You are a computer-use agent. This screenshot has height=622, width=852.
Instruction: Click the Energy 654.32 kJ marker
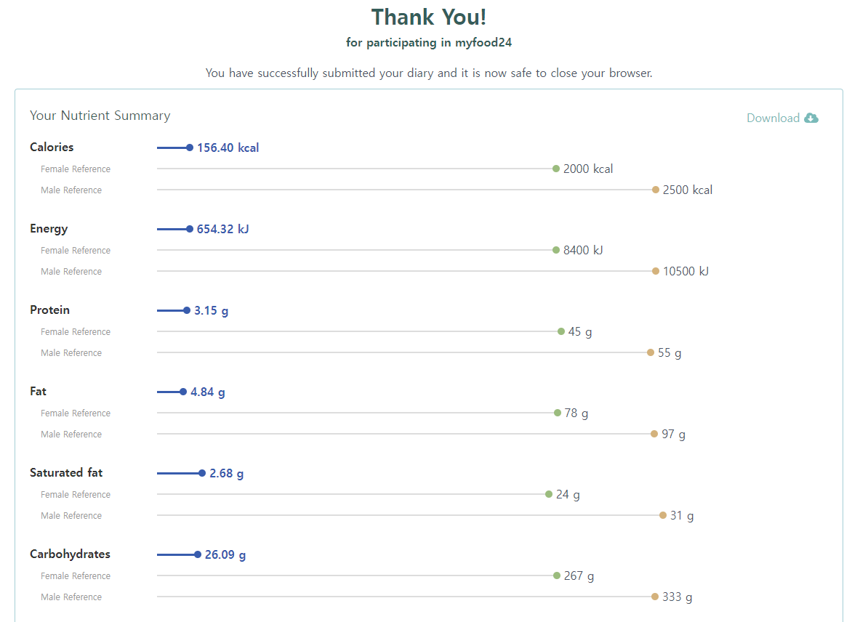click(190, 229)
